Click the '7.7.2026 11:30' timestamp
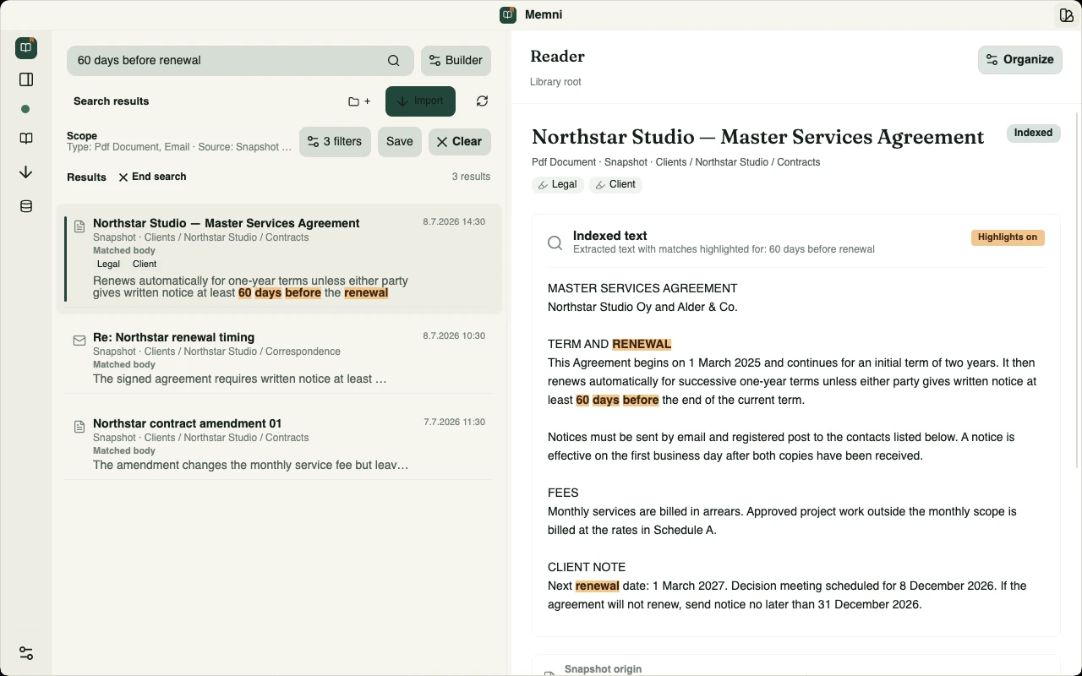Image resolution: width=1082 pixels, height=676 pixels. (x=454, y=422)
